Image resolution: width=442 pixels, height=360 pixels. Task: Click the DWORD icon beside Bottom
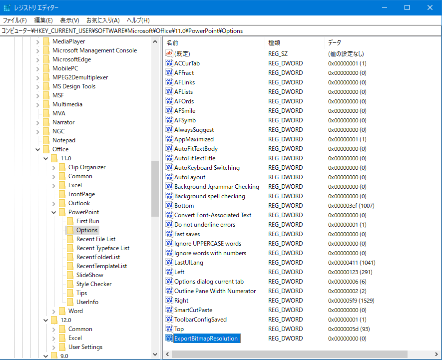pos(169,206)
